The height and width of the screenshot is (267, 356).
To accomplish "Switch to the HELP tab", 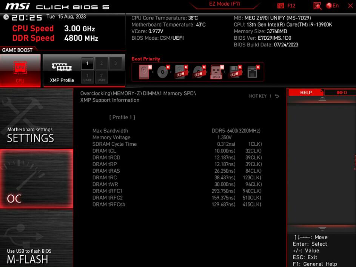I will tap(306, 92).
